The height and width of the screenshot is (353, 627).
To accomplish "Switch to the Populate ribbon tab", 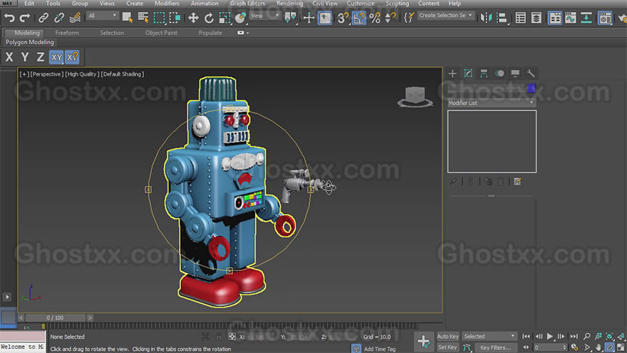I will (210, 33).
